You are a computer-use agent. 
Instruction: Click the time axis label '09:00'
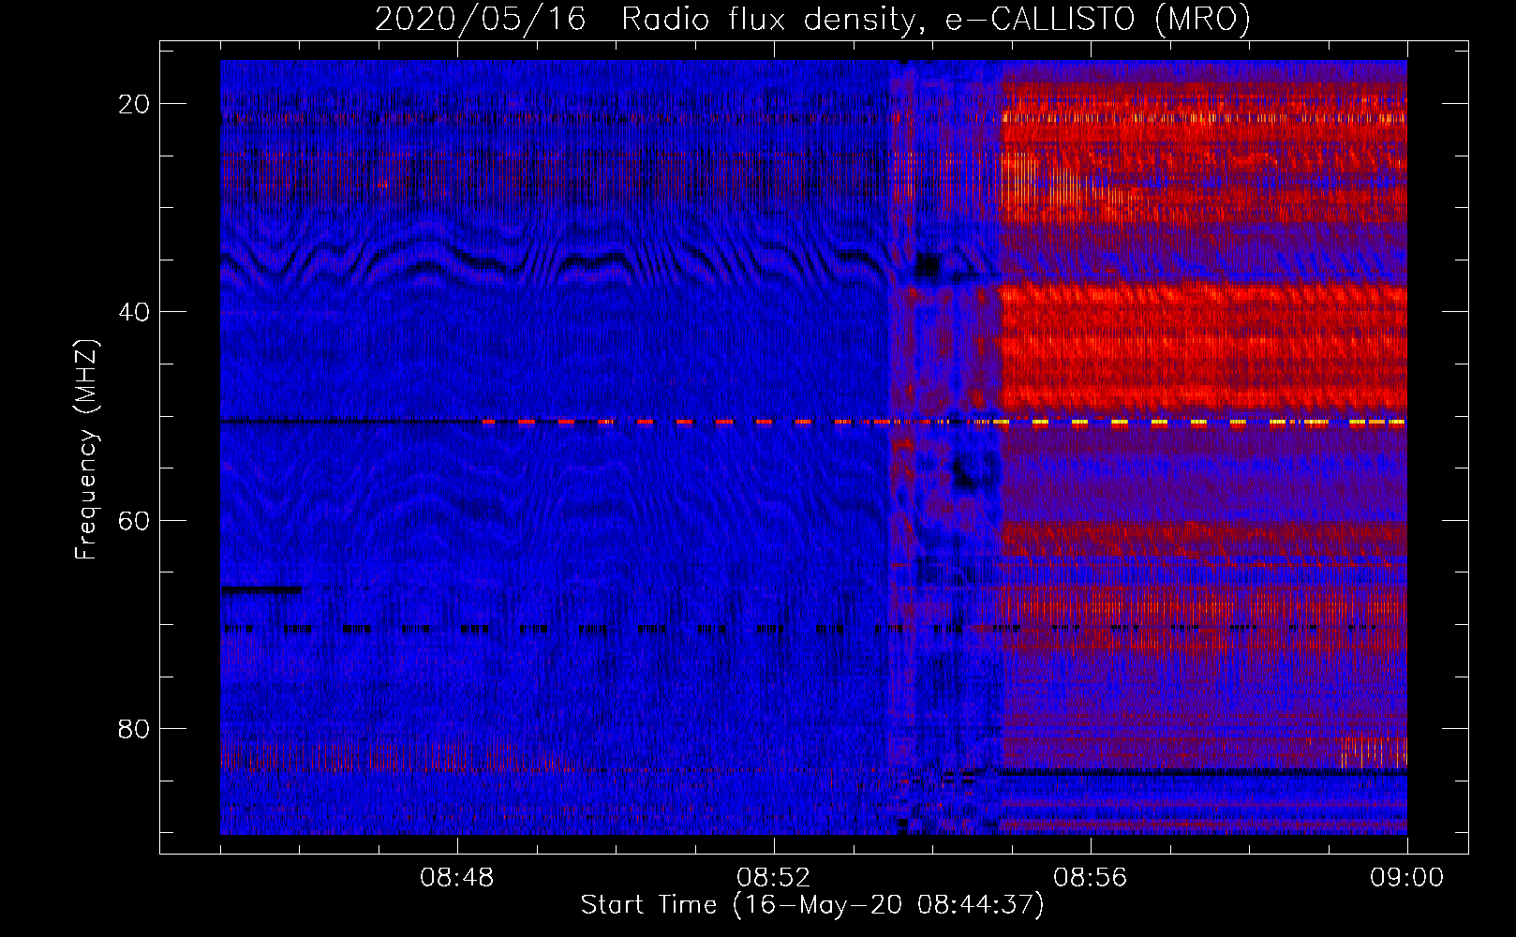point(1407,878)
